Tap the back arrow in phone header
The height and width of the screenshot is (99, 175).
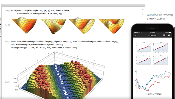tap(136, 35)
